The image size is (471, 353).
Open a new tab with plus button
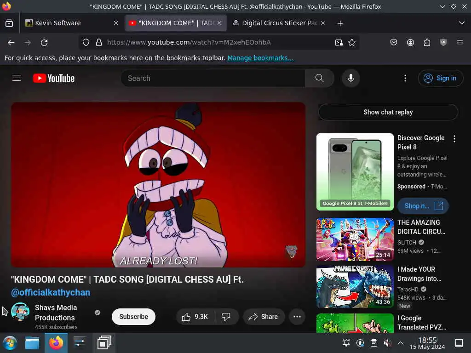point(340,23)
